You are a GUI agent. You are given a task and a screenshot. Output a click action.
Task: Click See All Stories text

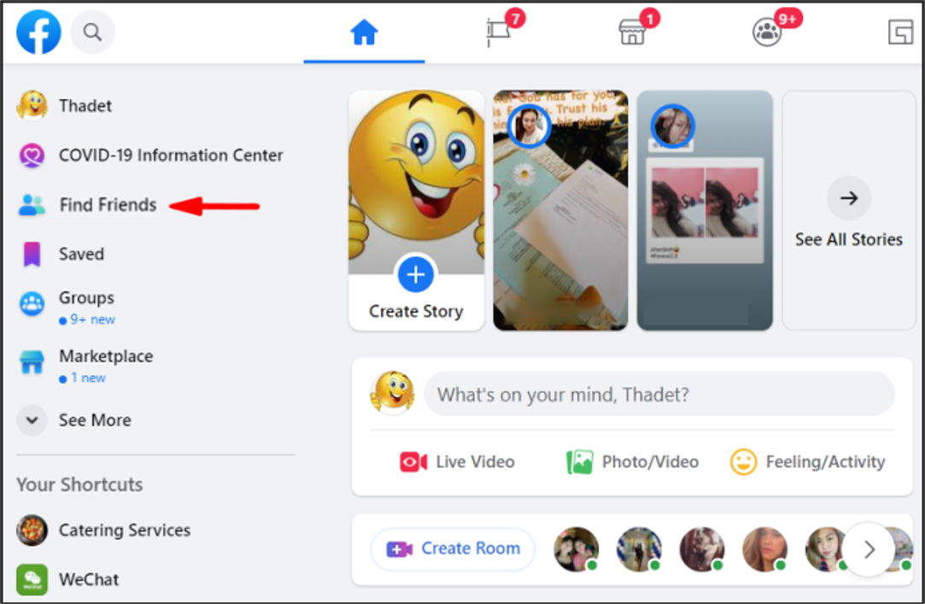click(x=849, y=239)
